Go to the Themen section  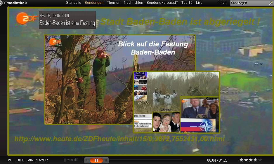(114, 3)
